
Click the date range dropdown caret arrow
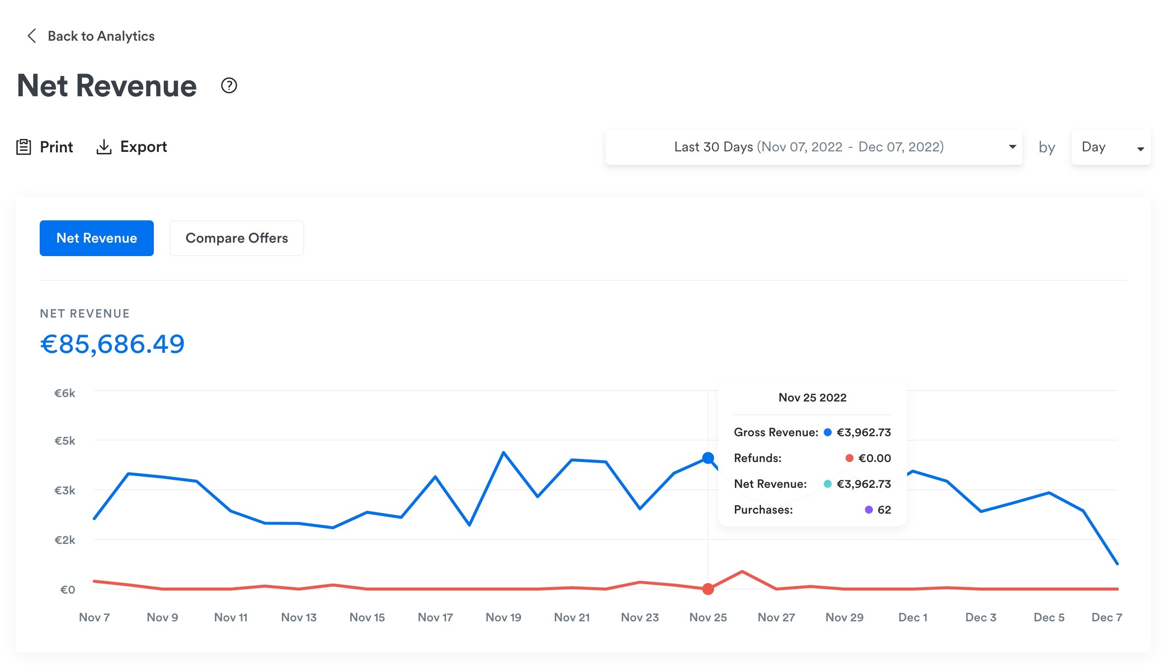tap(1012, 147)
